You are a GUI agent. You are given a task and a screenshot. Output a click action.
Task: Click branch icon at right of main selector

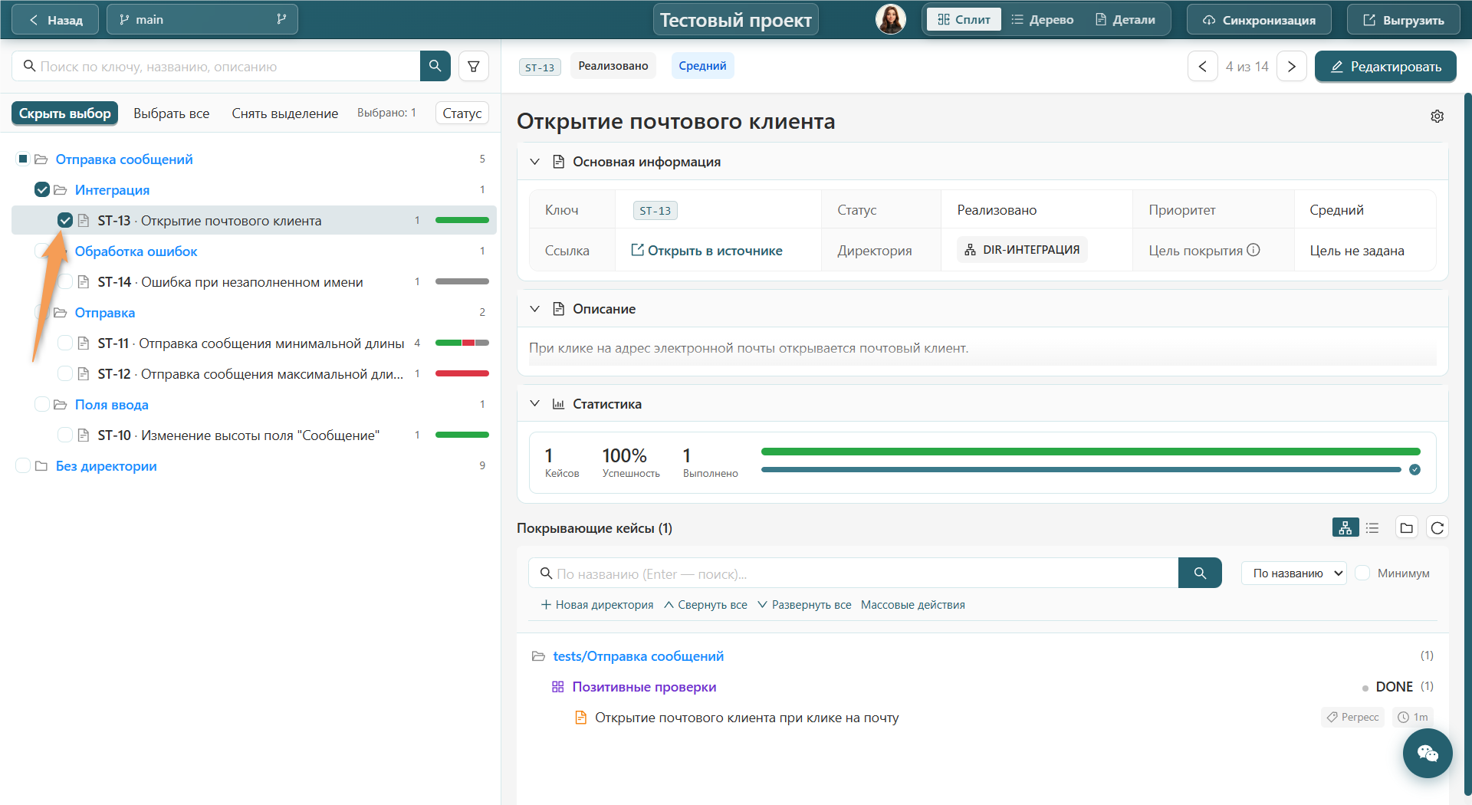coord(281,20)
